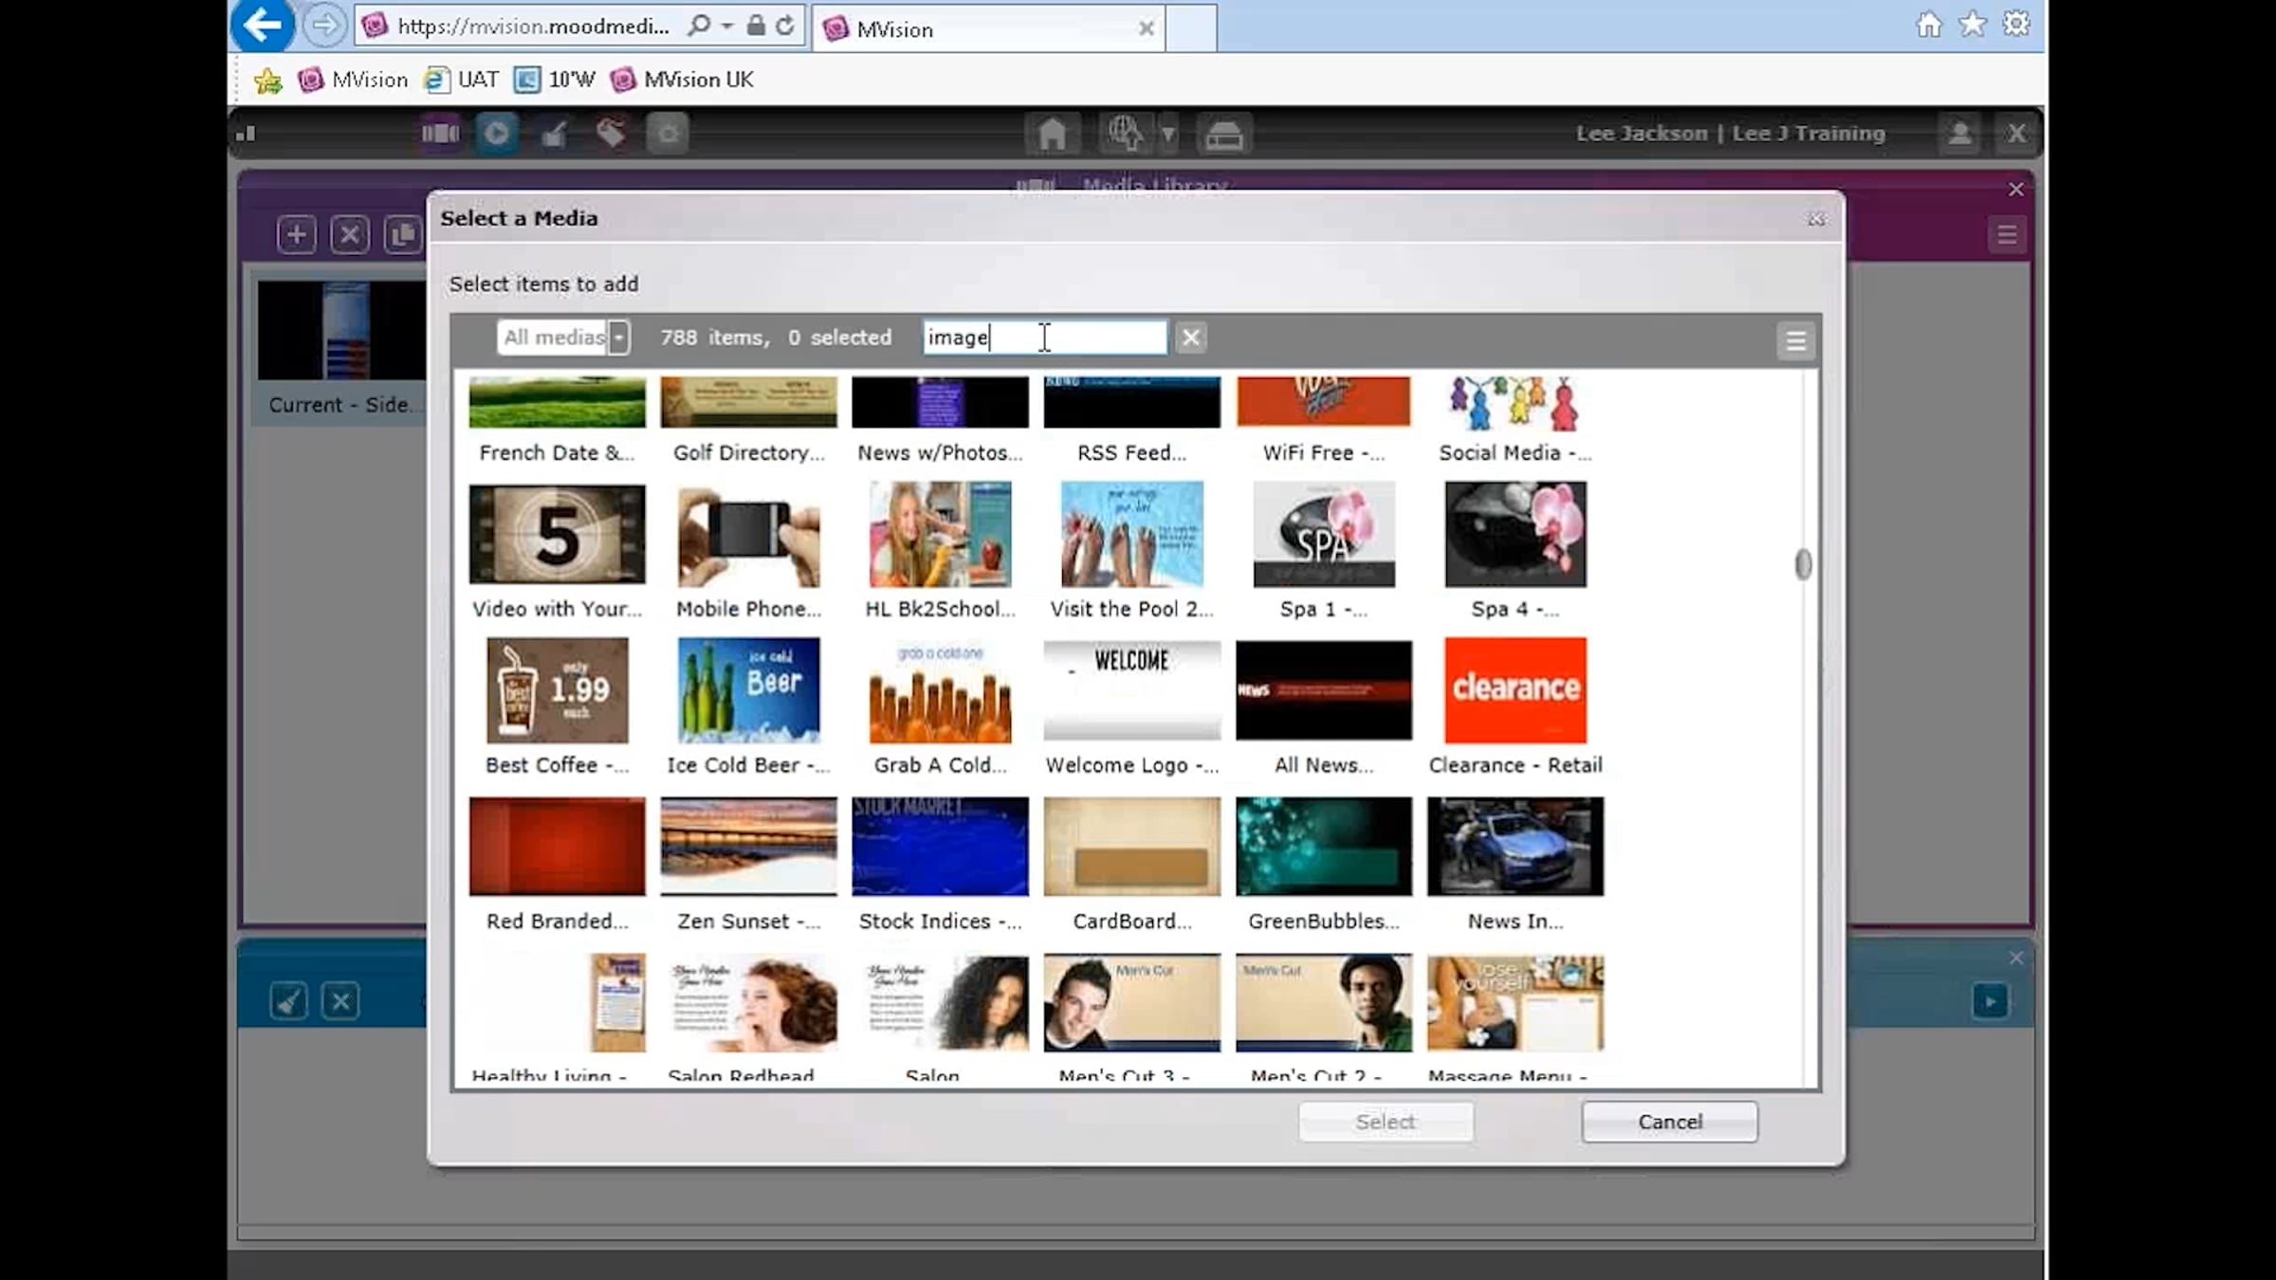Go to the home icon in app bar
The width and height of the screenshot is (2276, 1280).
coord(1052,134)
